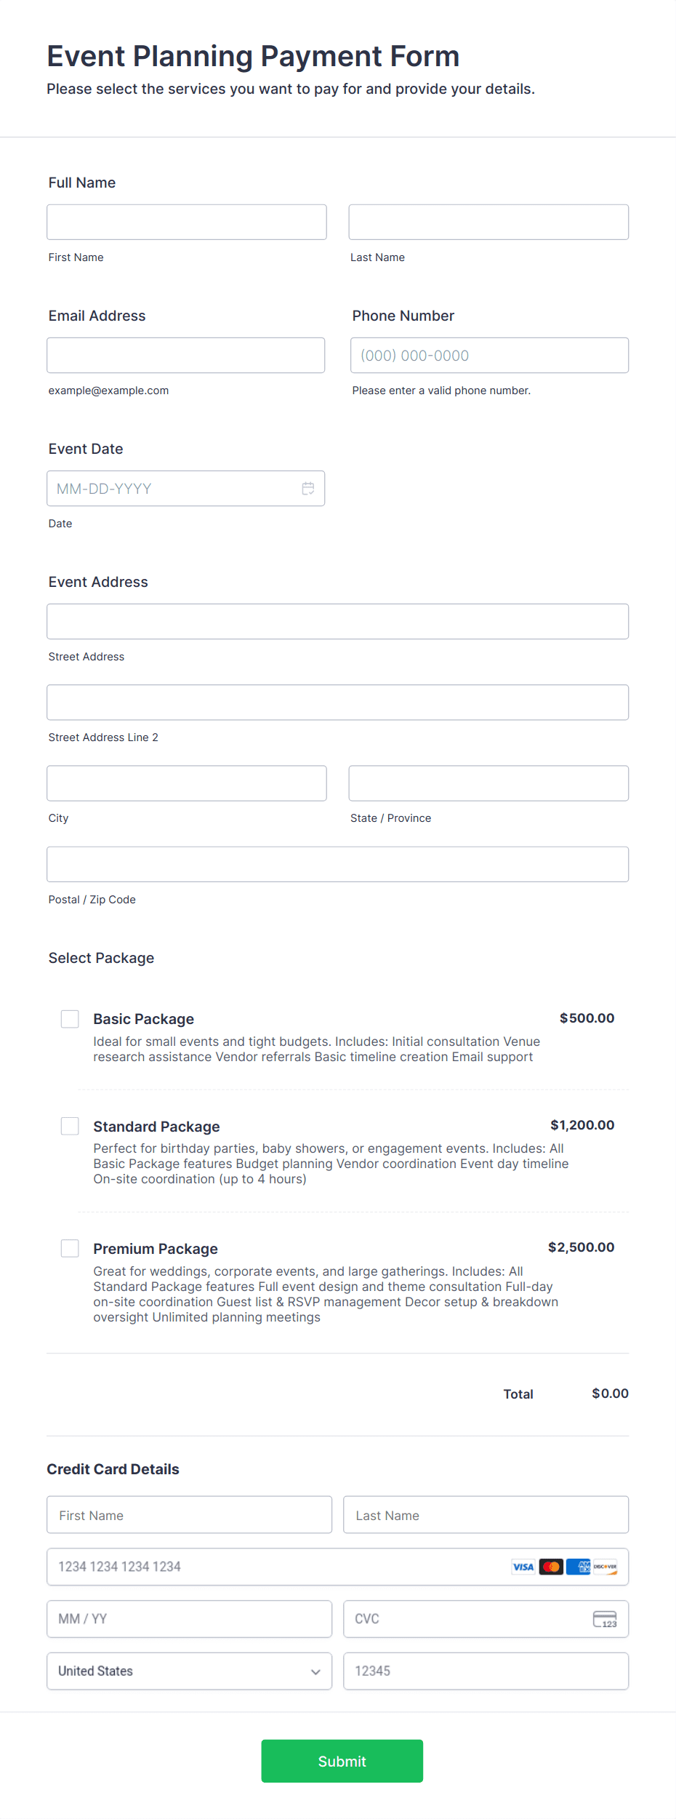The height and width of the screenshot is (1819, 676).
Task: Click the American Express icon
Action: 579,1567
